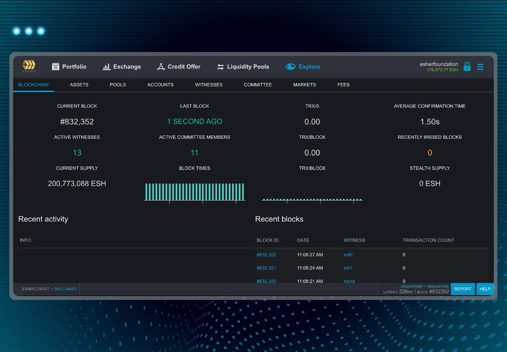The width and height of the screenshot is (507, 352).
Task: Click the 11:08:24 AM date cell
Action: (x=310, y=268)
